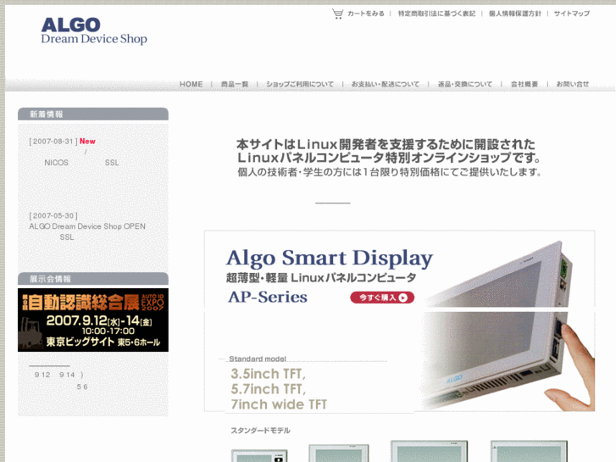Click the 今すぐ購入 buy now button
Image resolution: width=616 pixels, height=462 pixels.
tap(382, 298)
